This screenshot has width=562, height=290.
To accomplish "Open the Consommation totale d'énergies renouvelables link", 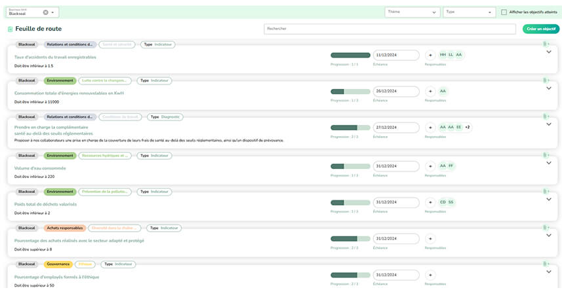I will click(x=69, y=93).
